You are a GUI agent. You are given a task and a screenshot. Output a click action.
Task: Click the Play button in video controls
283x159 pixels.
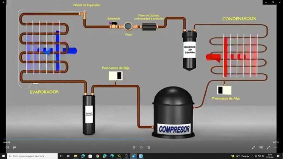pyautogui.click(x=141, y=147)
